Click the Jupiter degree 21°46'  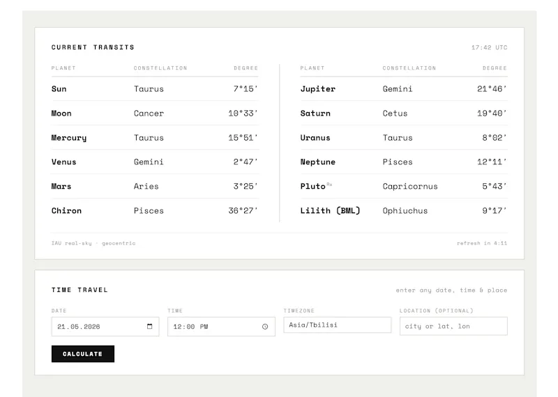pyautogui.click(x=492, y=89)
